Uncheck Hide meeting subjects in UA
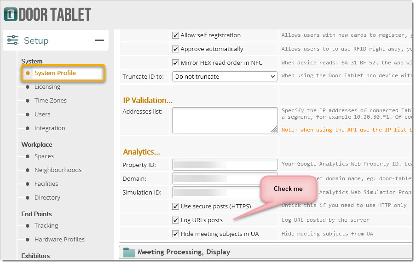This screenshot has width=416, height=264. pos(175,234)
